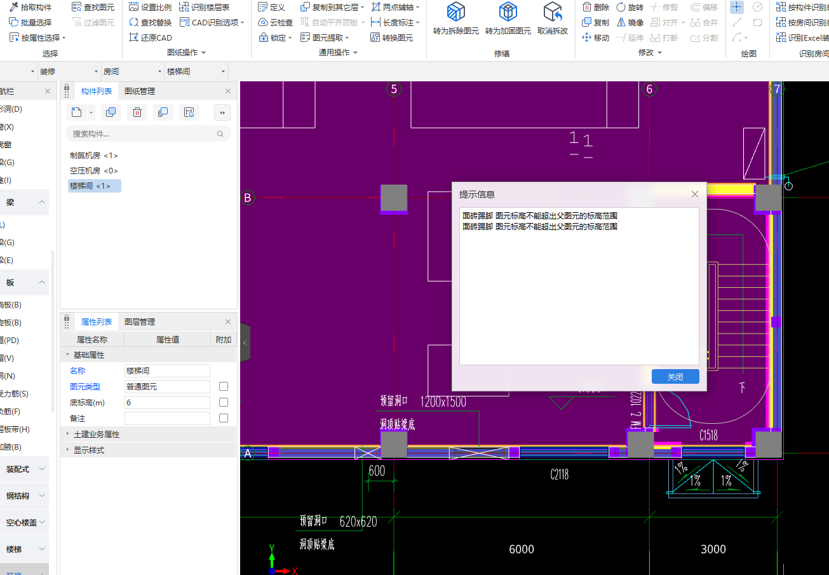Open 识别楼层表 floor table recognition
The height and width of the screenshot is (575, 829).
coord(205,7)
